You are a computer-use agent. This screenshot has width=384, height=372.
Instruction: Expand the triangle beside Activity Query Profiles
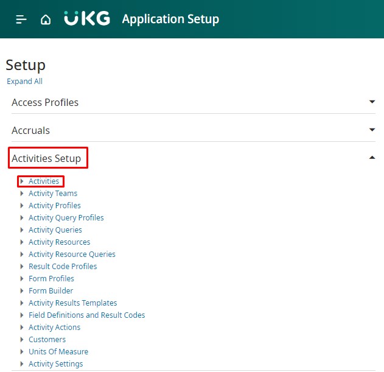coord(22,218)
